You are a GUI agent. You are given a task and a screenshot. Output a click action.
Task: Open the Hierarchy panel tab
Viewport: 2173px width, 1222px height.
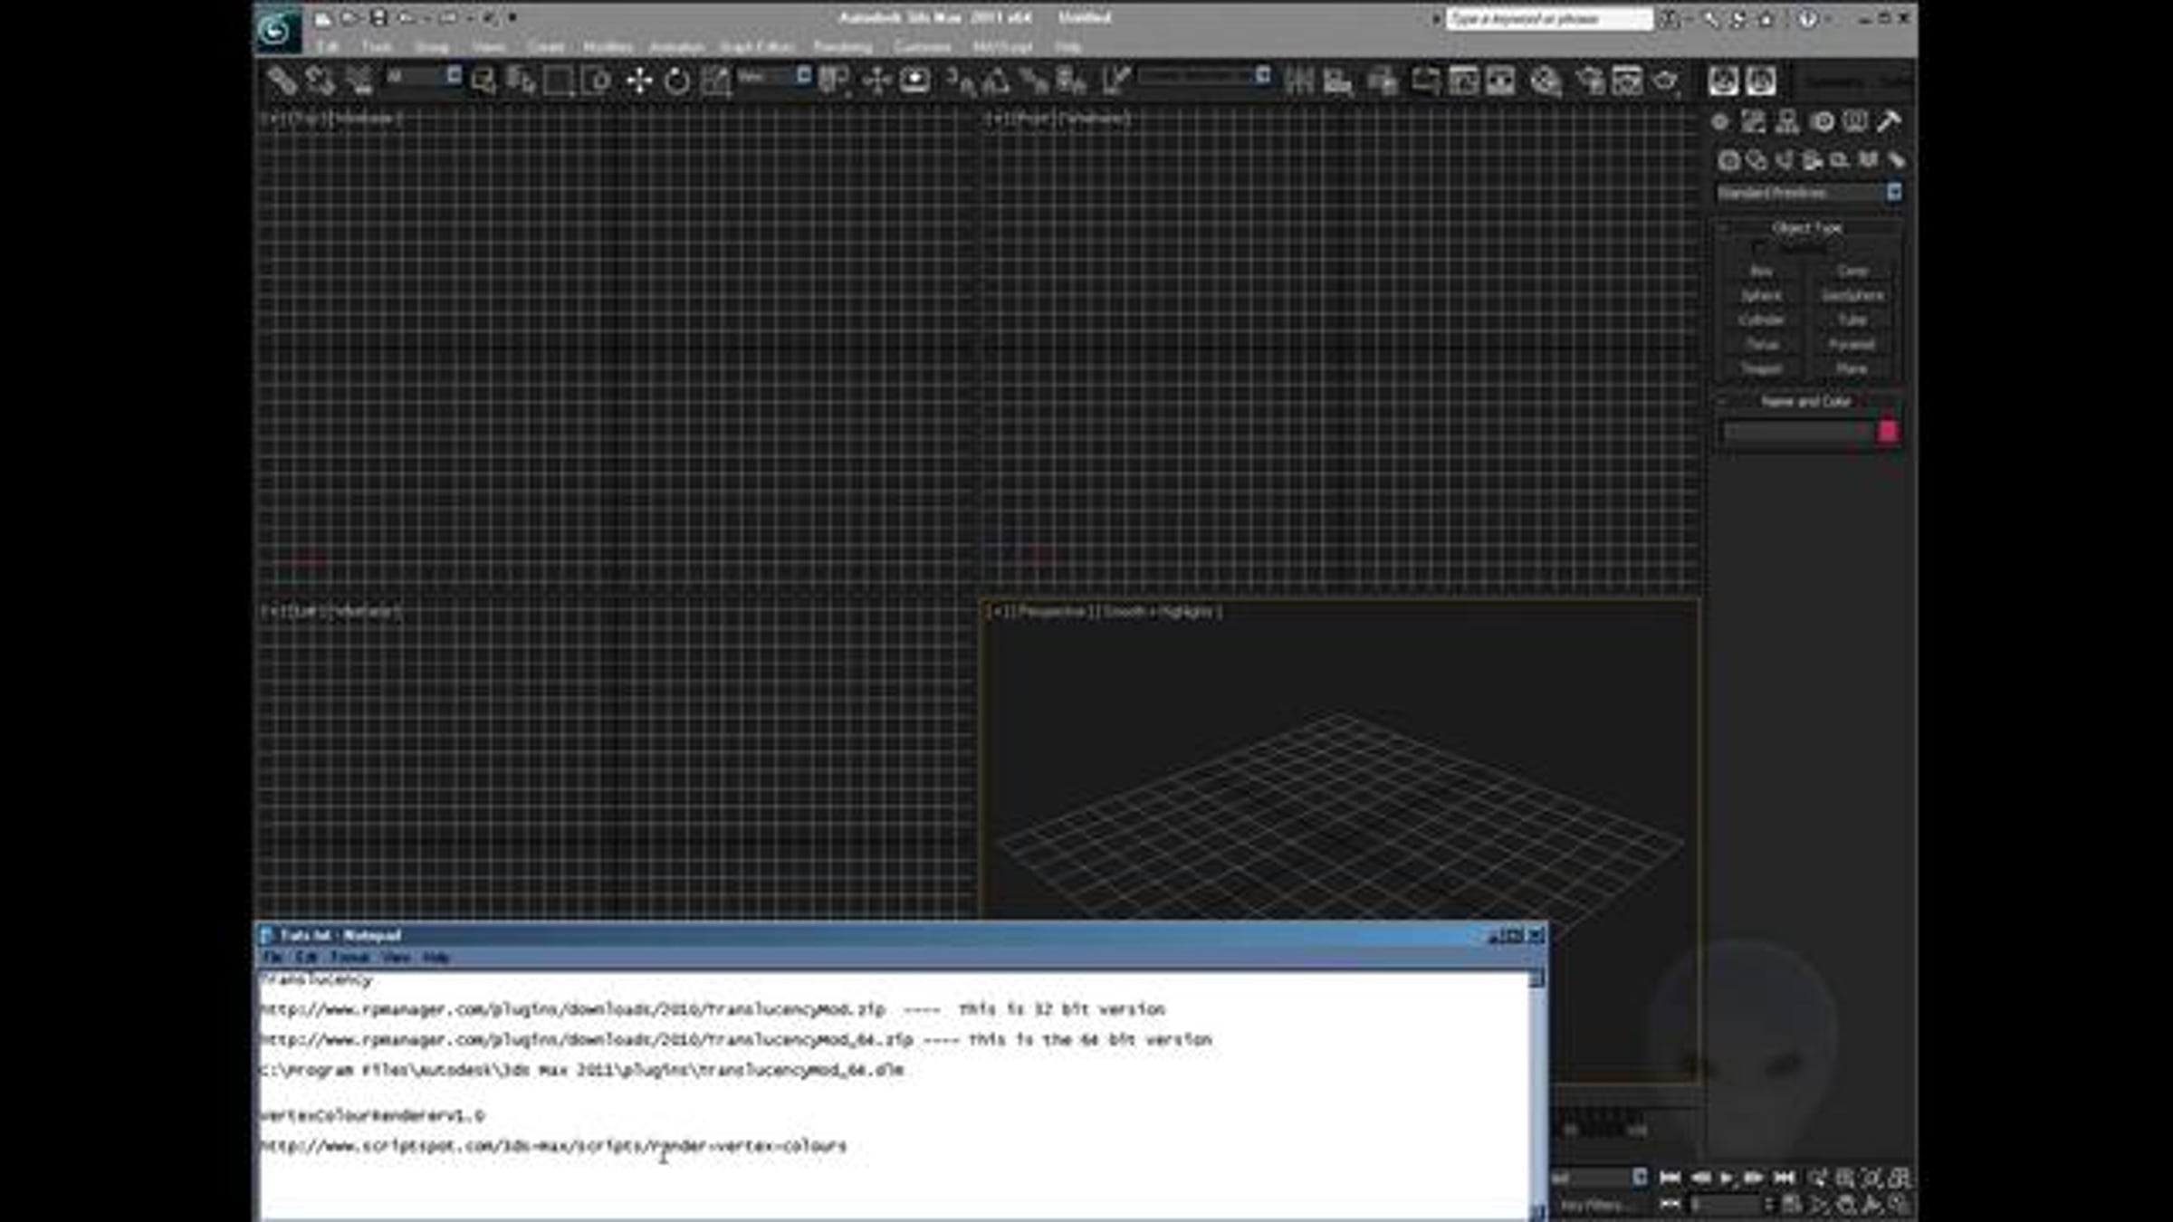pyautogui.click(x=1786, y=121)
